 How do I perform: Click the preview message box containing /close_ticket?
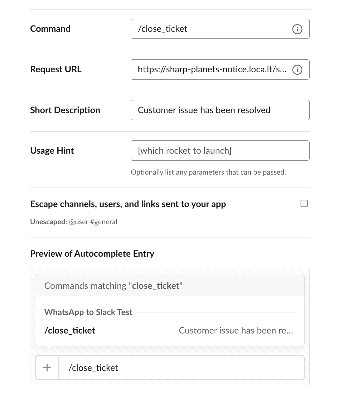pyautogui.click(x=182, y=368)
